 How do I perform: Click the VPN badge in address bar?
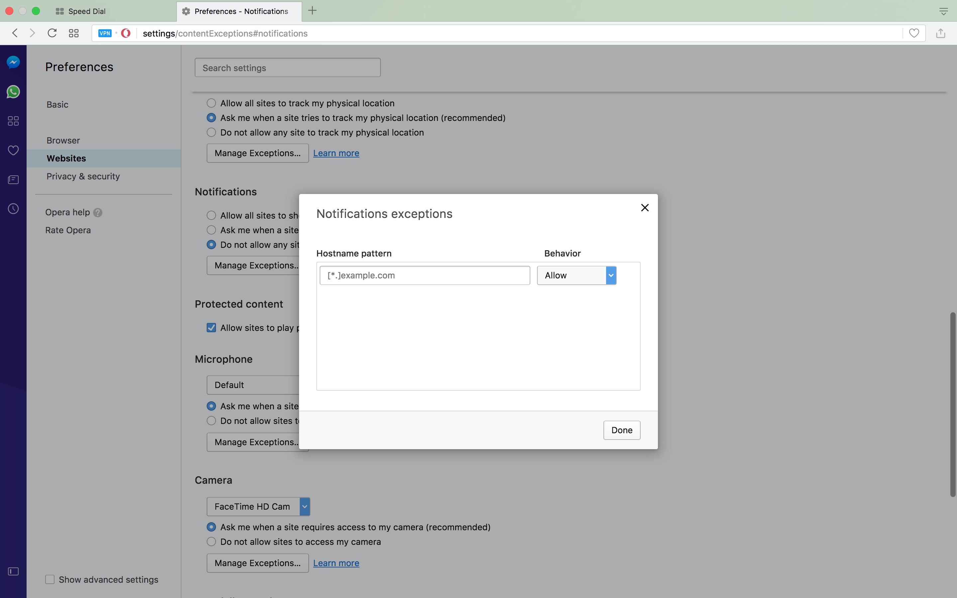tap(105, 33)
